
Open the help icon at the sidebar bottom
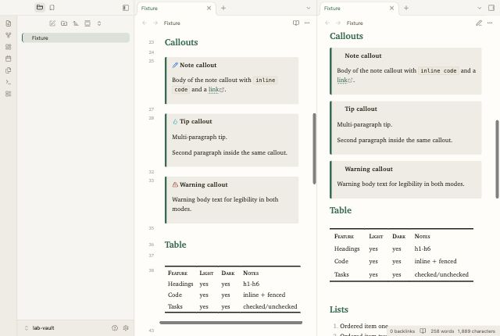115,327
